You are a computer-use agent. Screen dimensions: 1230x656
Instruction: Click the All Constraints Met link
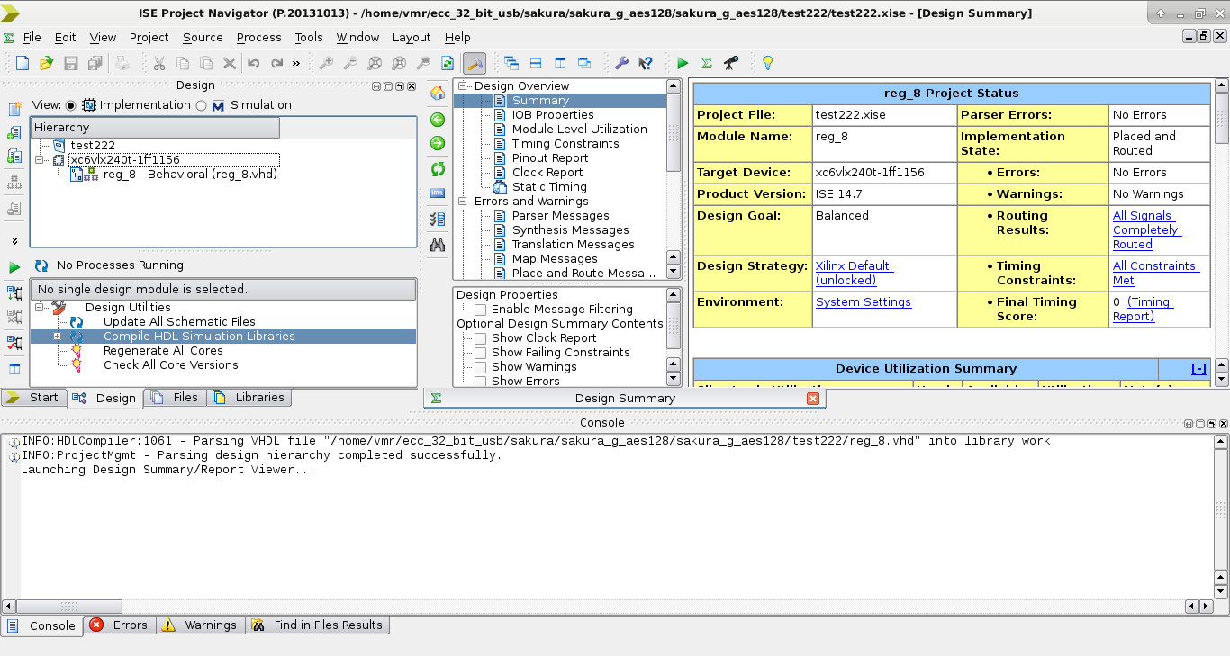point(1154,273)
